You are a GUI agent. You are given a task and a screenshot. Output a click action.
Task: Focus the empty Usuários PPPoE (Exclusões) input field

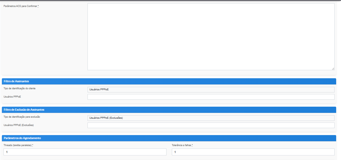[x=211, y=125]
